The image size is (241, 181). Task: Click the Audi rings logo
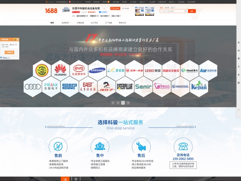pyautogui.click(x=33, y=86)
